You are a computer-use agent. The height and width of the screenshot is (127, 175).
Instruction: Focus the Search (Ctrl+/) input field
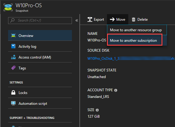coord(40,20)
